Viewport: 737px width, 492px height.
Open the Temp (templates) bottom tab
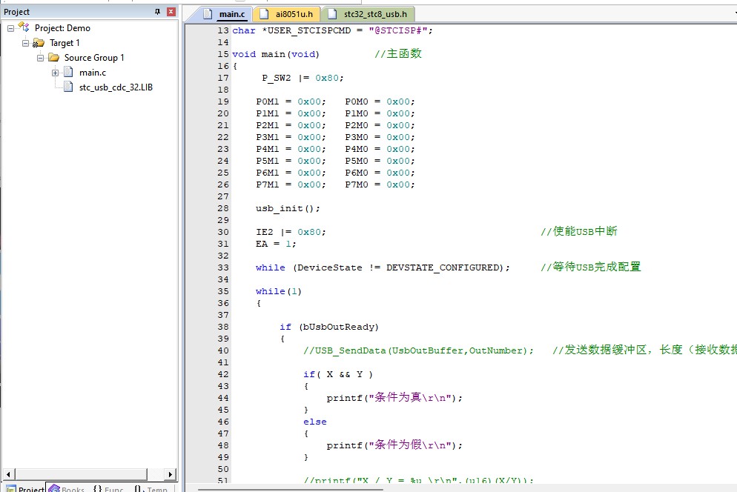pyautogui.click(x=151, y=489)
